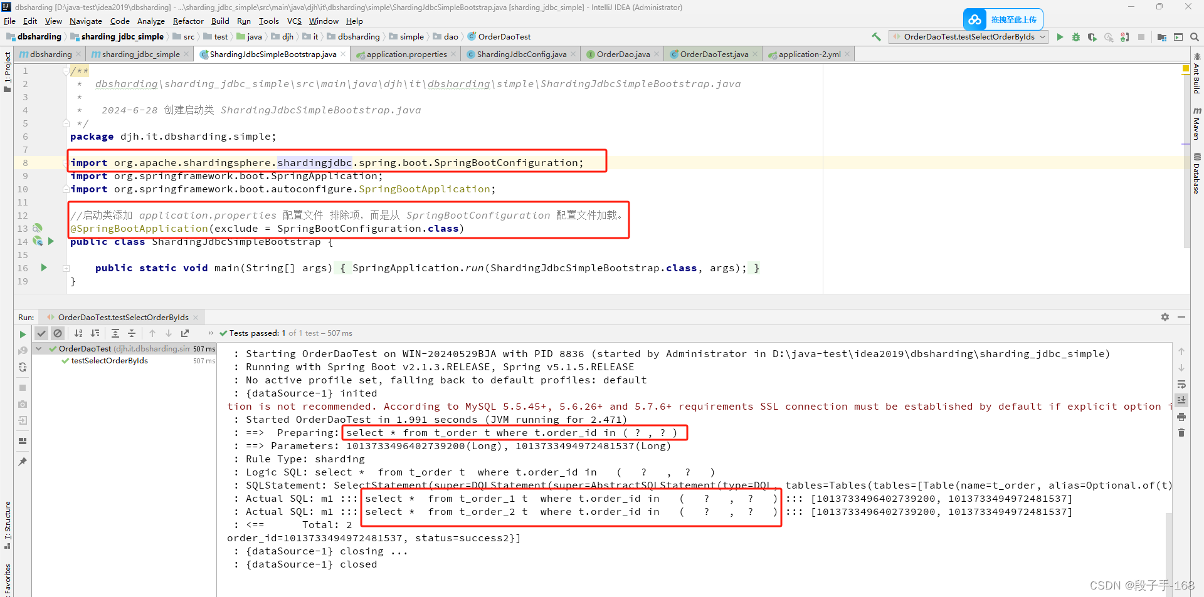Image resolution: width=1204 pixels, height=597 pixels.
Task: Rerun failed tests icon in Run sidebar
Action: pos(23,351)
